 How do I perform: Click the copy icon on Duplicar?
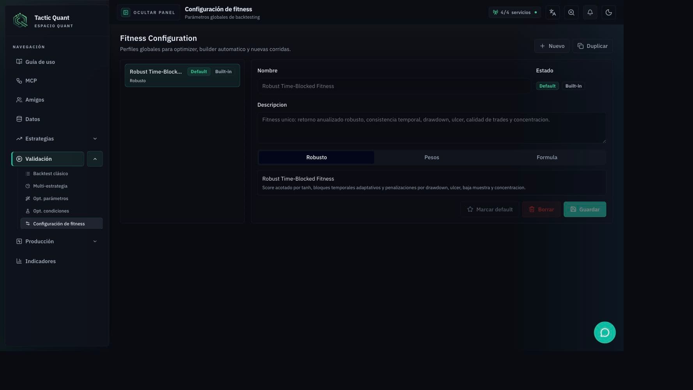580,46
